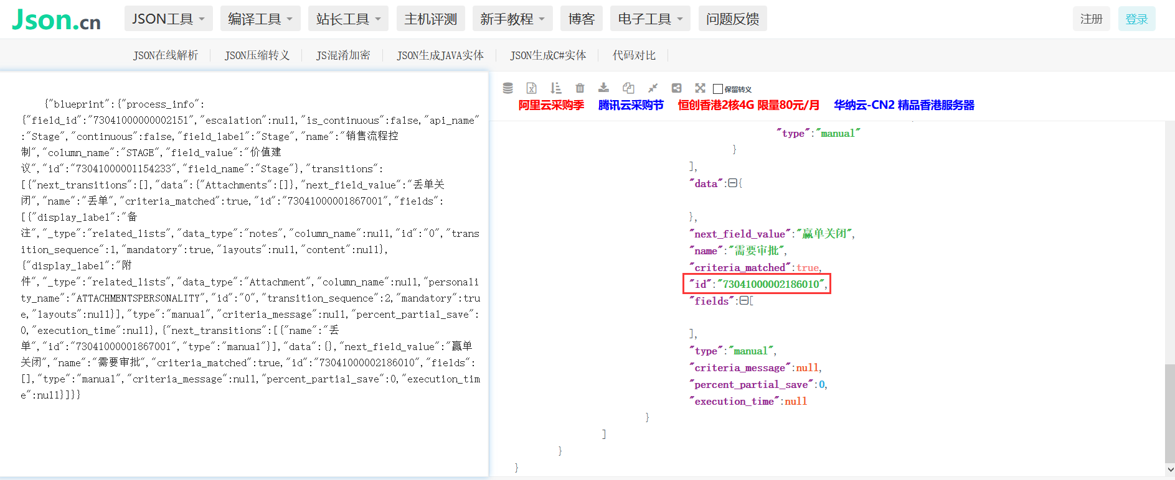The image size is (1175, 480).
Task: Click the compress arrows icon
Action: pos(653,88)
